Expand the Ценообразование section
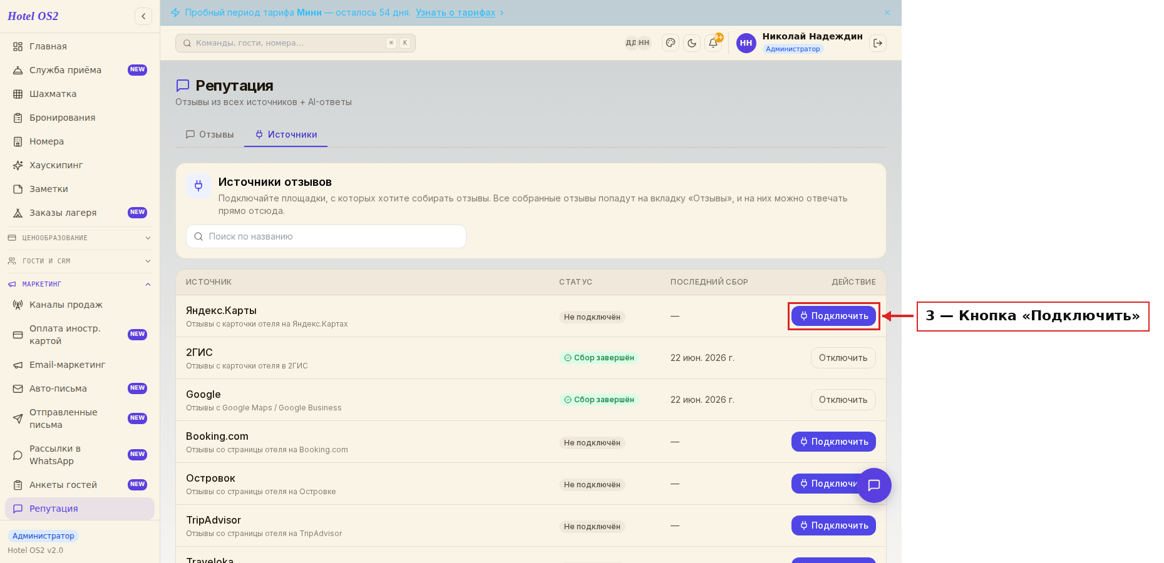 [x=80, y=238]
